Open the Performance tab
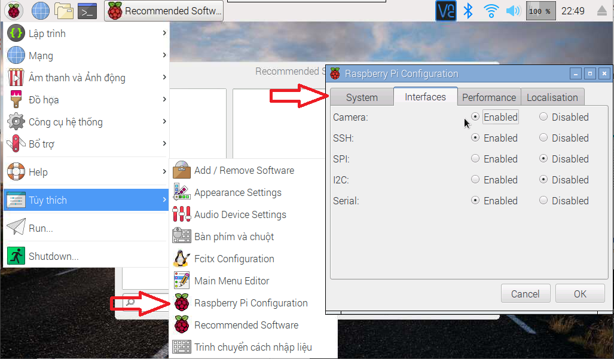Viewport: 614px width, 359px height. [489, 97]
